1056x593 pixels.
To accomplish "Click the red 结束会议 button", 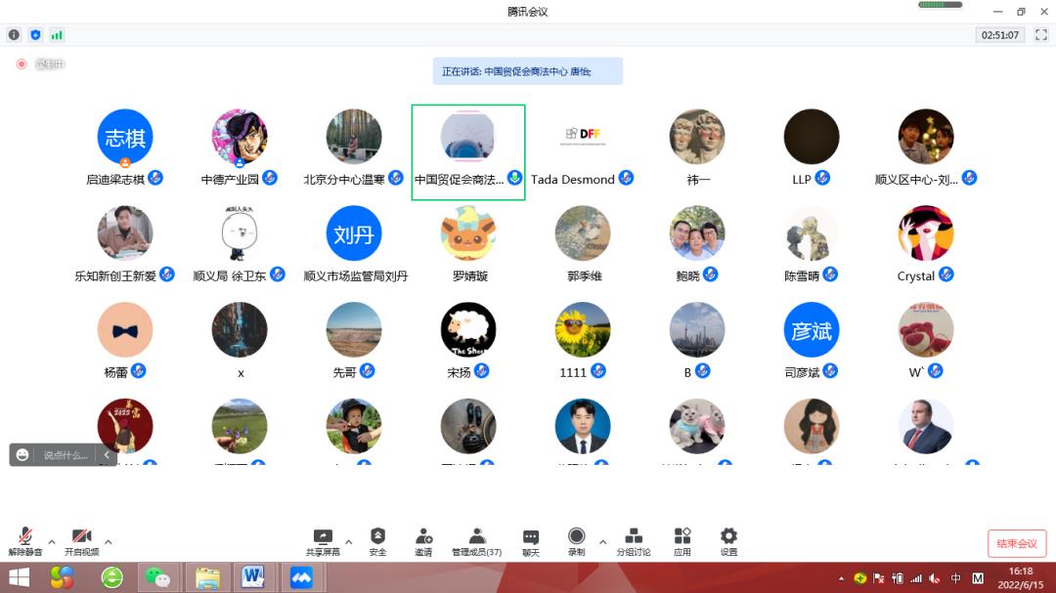I will (1017, 544).
